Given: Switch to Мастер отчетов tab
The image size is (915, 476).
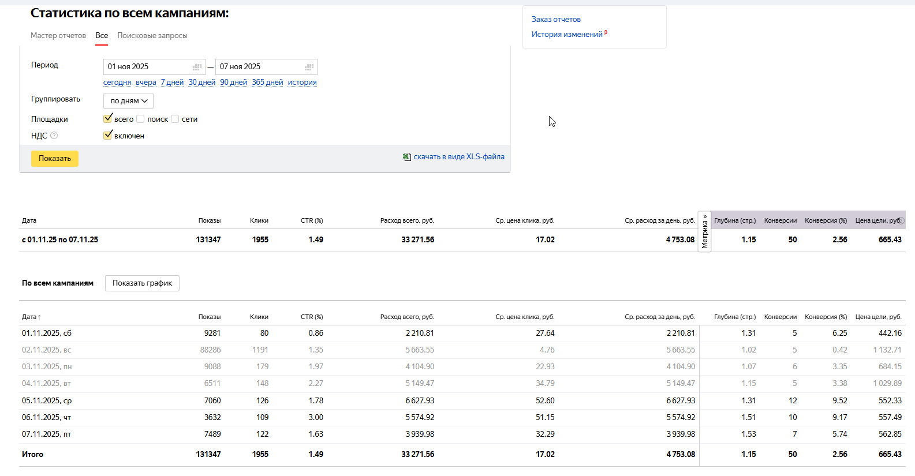Looking at the screenshot, I should coord(58,36).
